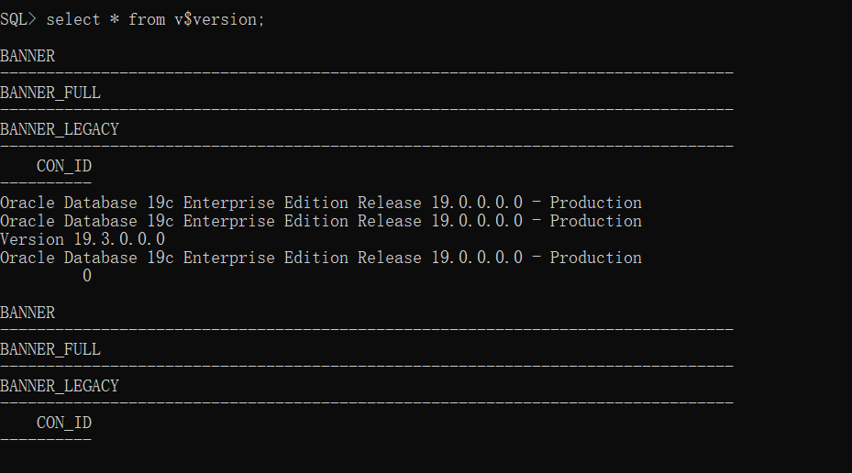This screenshot has width=852, height=473.
Task: Click the second CON_ID column header
Action: point(64,423)
